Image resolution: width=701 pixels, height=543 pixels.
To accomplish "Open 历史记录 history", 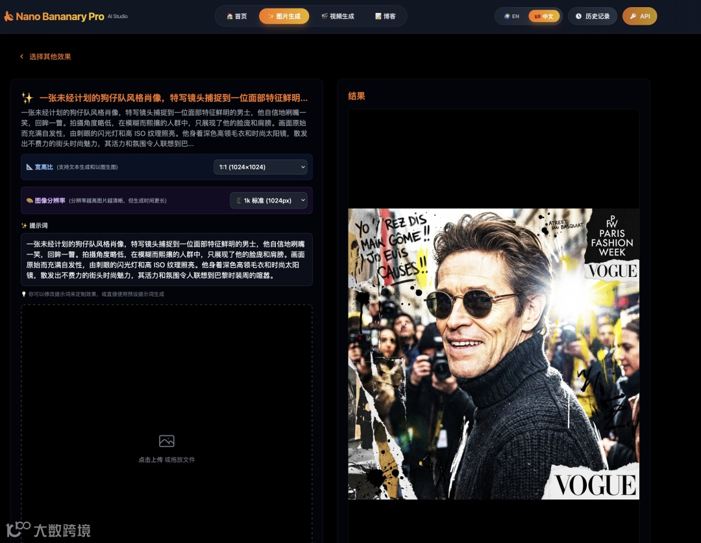I will (x=593, y=16).
